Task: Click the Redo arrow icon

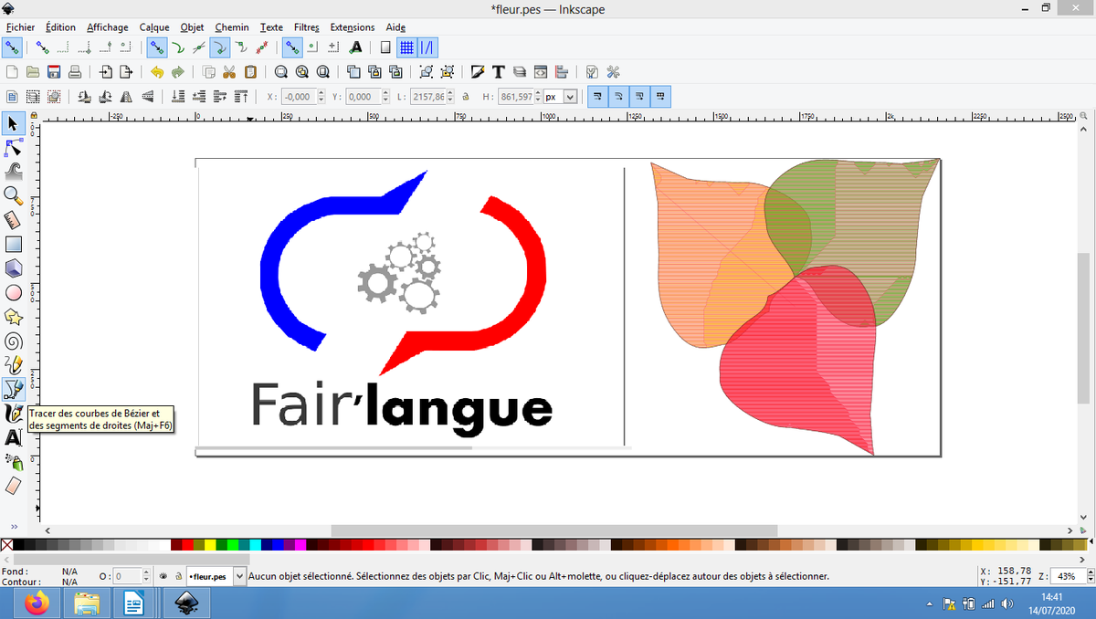Action: [178, 72]
